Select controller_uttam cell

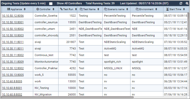(x=46, y=29)
